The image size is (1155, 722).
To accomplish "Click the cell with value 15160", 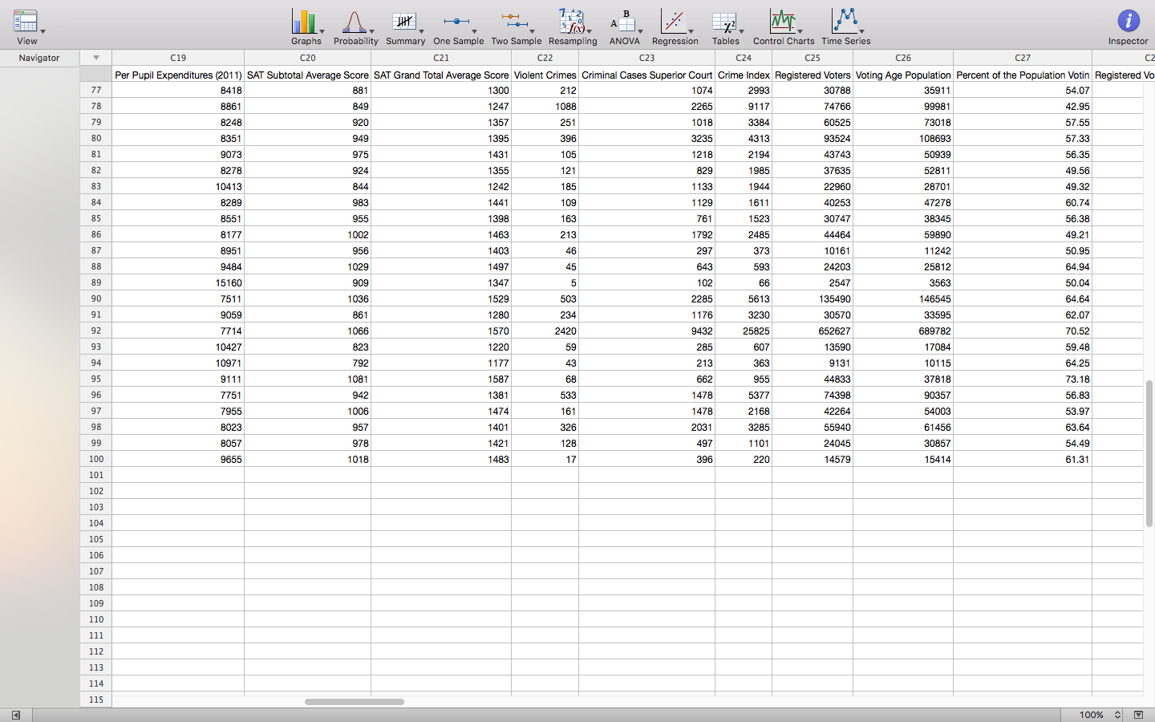I will [178, 282].
